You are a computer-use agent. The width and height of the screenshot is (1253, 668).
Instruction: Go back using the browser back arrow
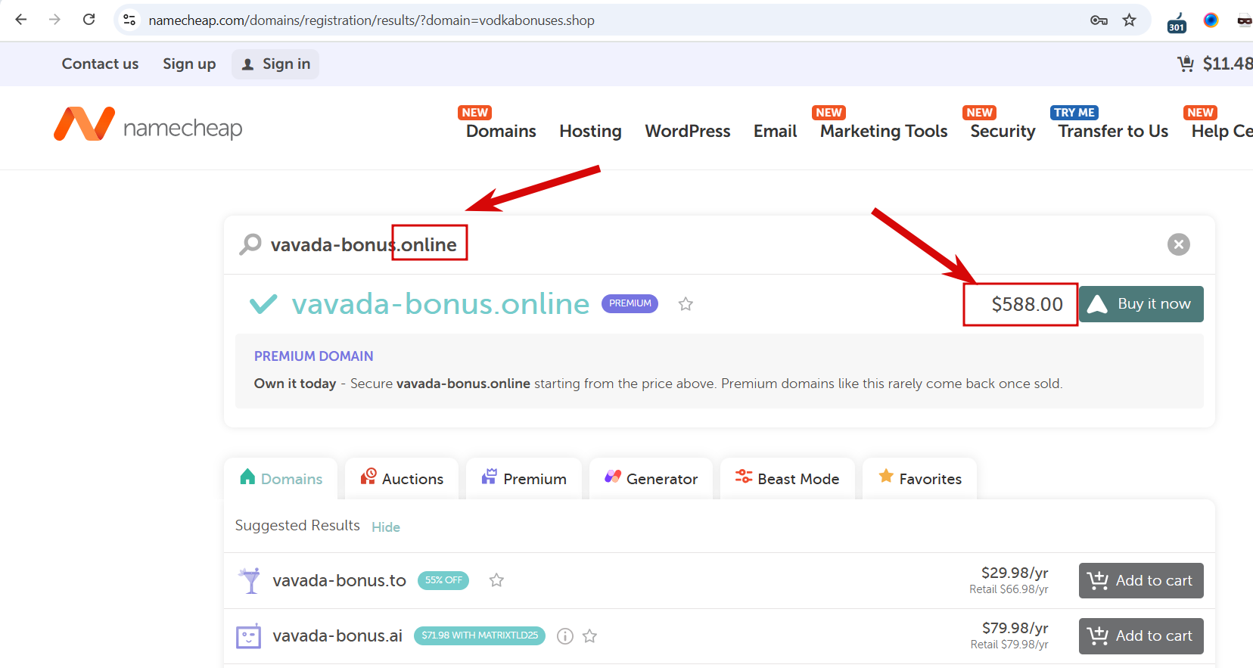pos(21,20)
